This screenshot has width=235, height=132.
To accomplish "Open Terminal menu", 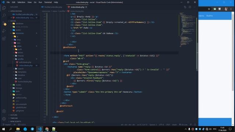I will click(48, 2).
